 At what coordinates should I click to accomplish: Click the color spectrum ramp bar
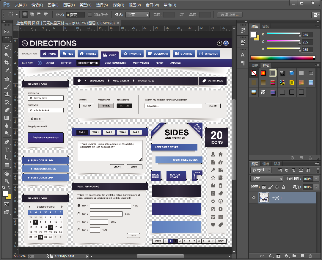pyautogui.click(x=282, y=58)
